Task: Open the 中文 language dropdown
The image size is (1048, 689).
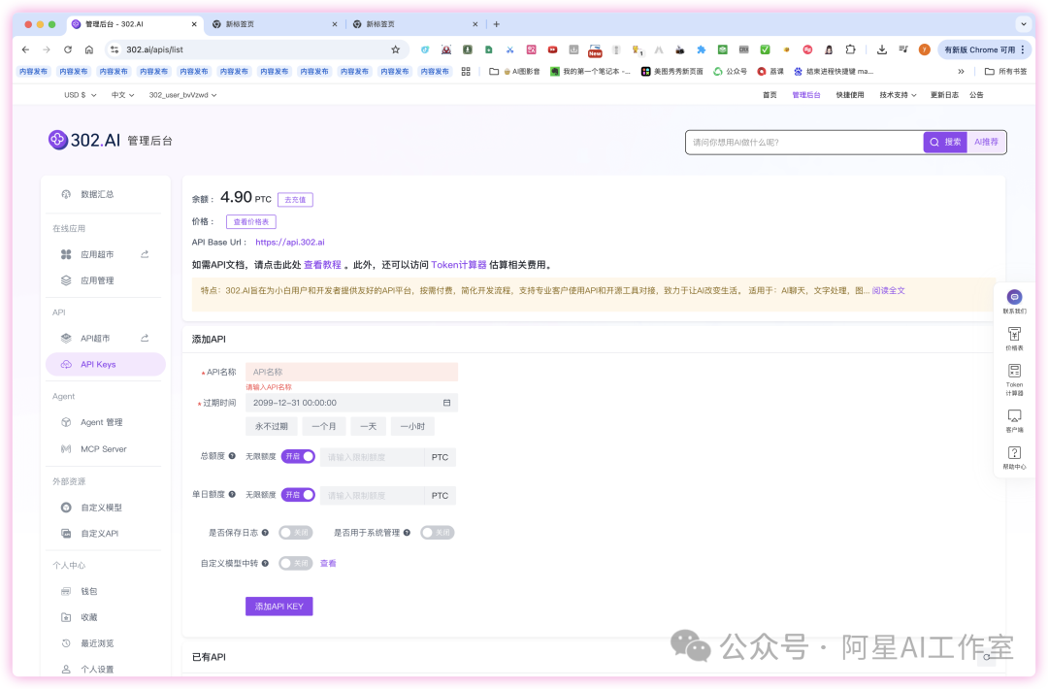Action: pos(123,95)
